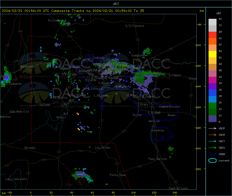Click the -80 km tick on right axis
Image resolution: width=232 pixels, height=196 pixels.
(200, 24)
